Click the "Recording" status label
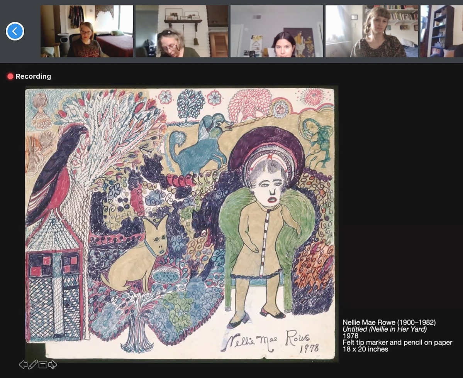The width and height of the screenshot is (463, 378). click(x=33, y=76)
